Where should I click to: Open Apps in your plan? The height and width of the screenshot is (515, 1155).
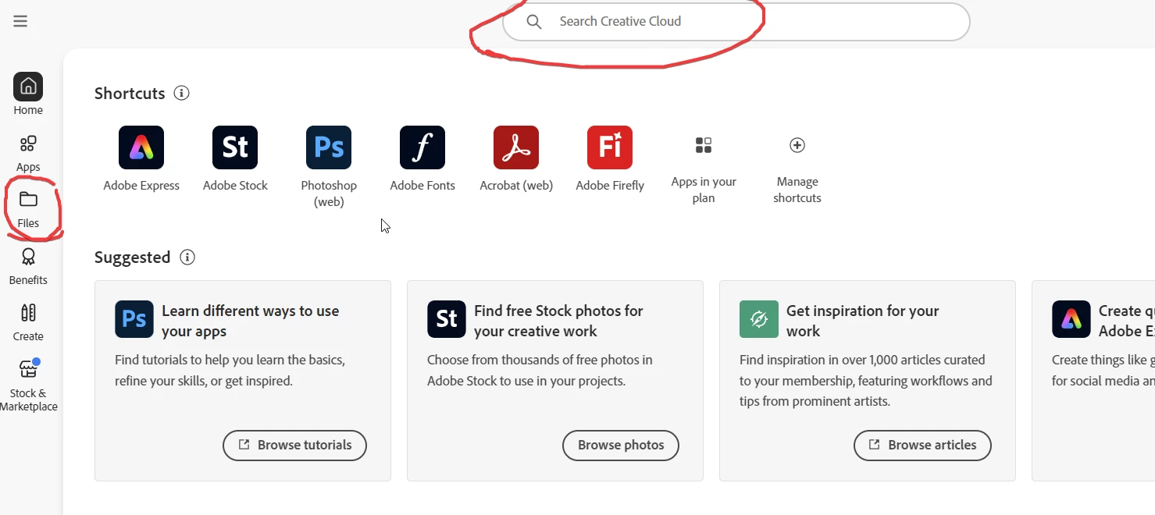pyautogui.click(x=704, y=169)
